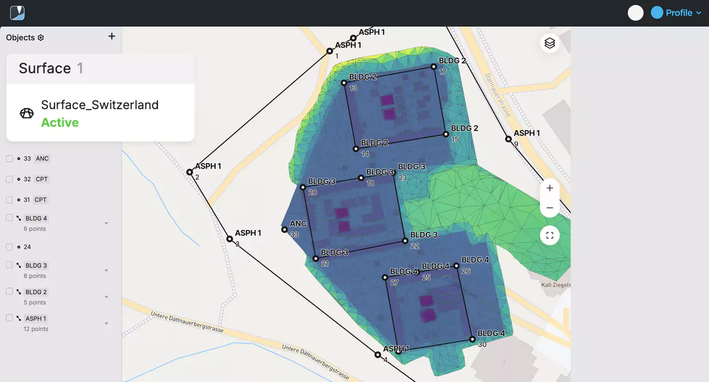Image resolution: width=709 pixels, height=382 pixels.
Task: Expand the ASPH 1 points list arrow
Action: 106,323
